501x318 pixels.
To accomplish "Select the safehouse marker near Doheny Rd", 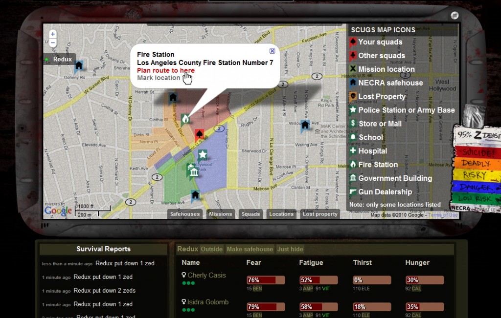I will coord(78,65).
